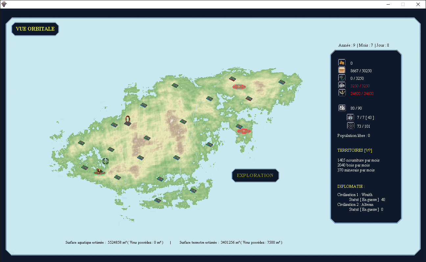The image size is (426, 262).
Task: Select the territory tile at the island's far northeast
Action: coord(282,82)
